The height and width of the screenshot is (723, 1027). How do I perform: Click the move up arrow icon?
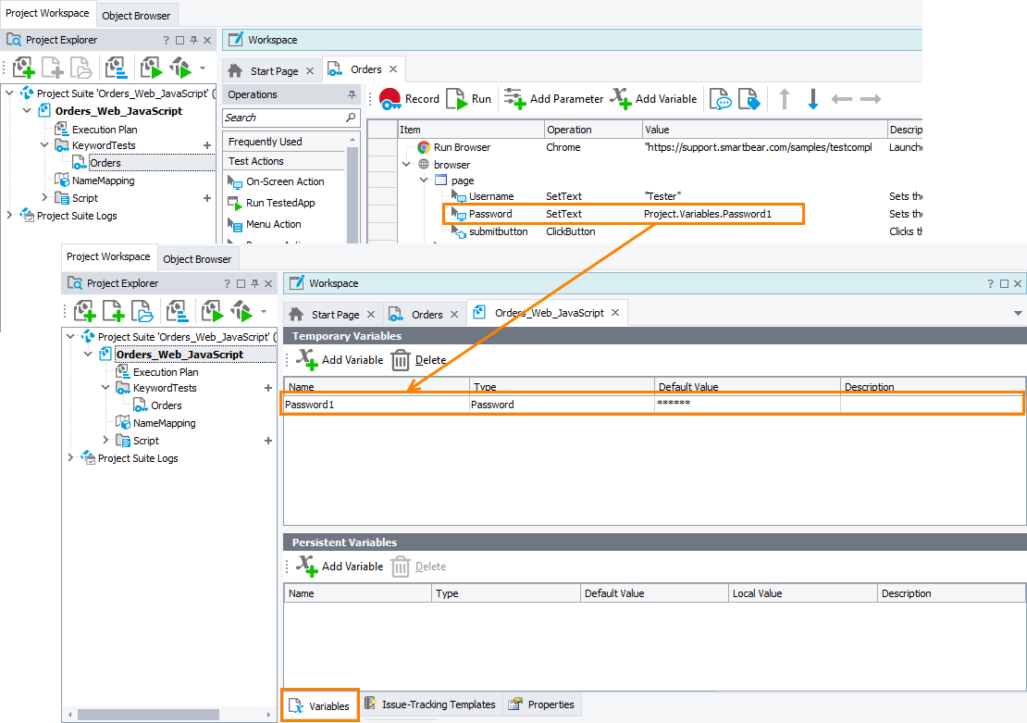(785, 99)
